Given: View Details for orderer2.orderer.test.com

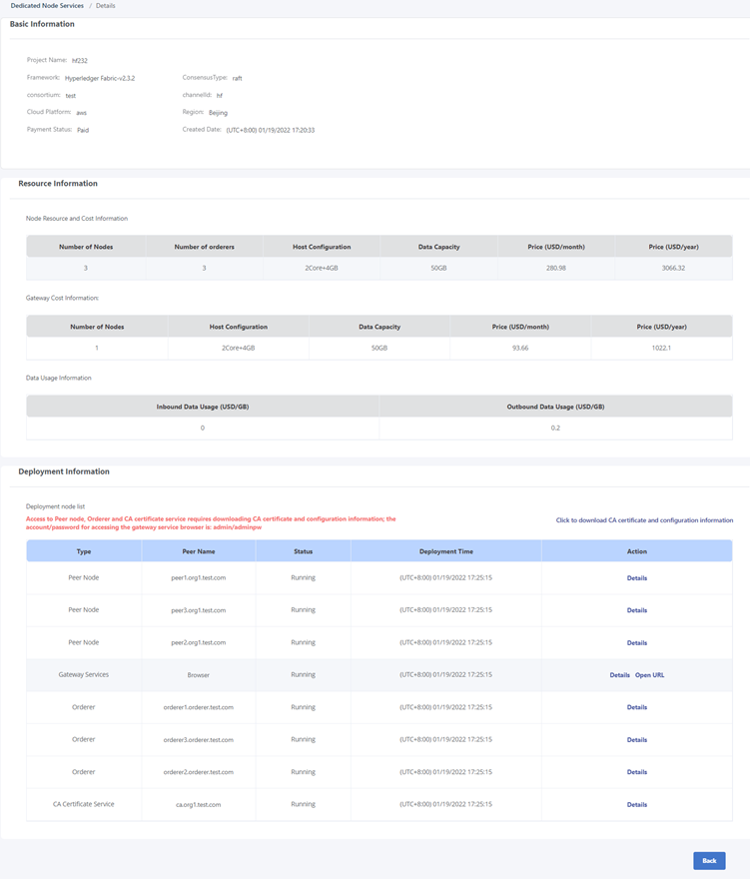Looking at the screenshot, I should tap(636, 772).
